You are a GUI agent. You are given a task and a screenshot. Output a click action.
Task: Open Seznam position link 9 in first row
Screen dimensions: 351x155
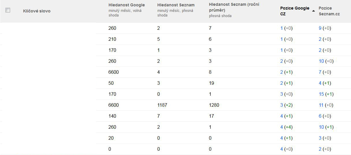tap(320, 28)
